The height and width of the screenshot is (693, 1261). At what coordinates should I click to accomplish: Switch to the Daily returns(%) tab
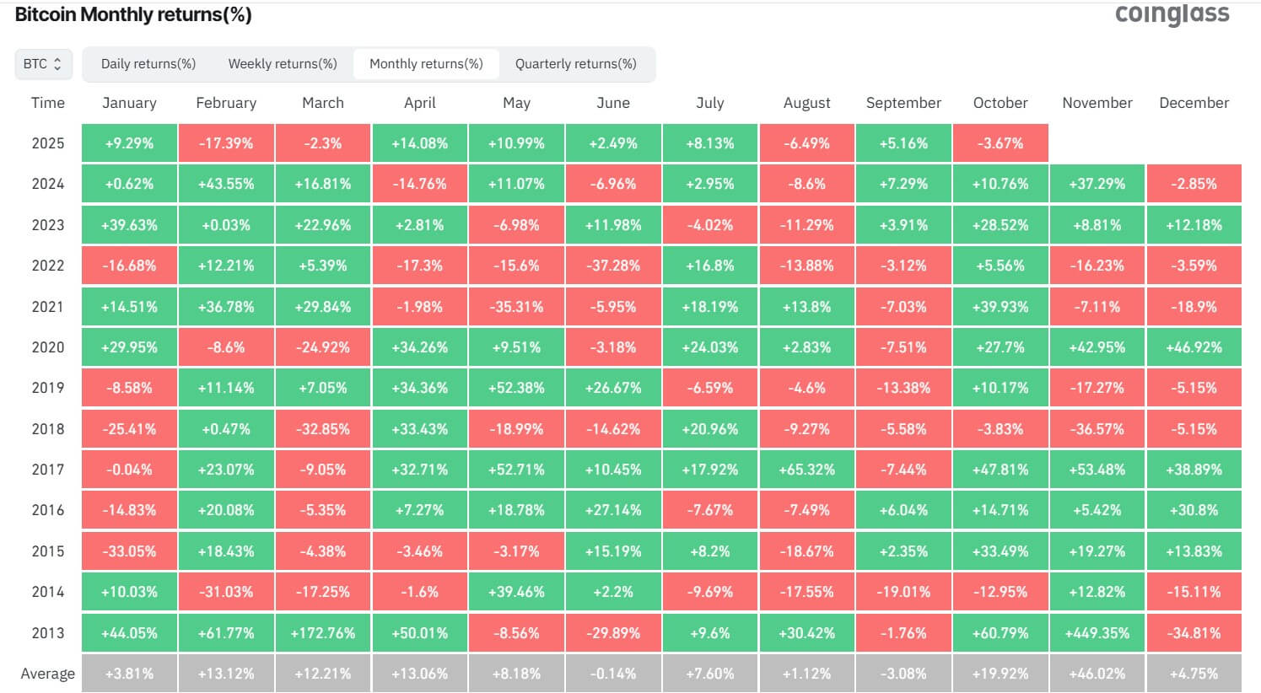pos(148,63)
